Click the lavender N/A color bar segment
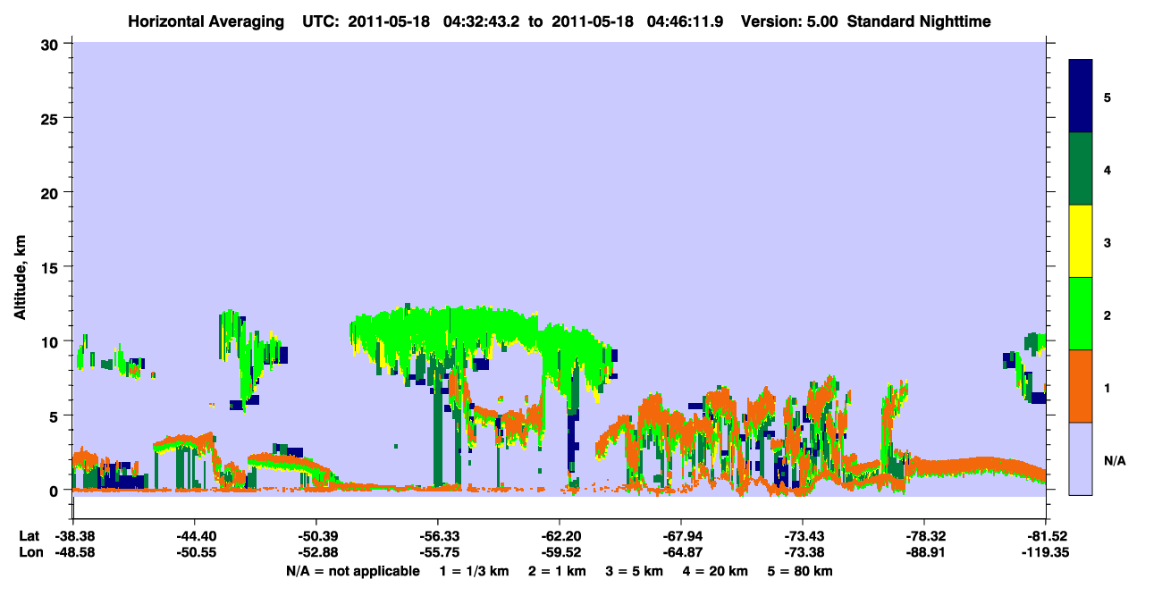Screen dimensions: 1162x596 pyautogui.click(x=1081, y=458)
